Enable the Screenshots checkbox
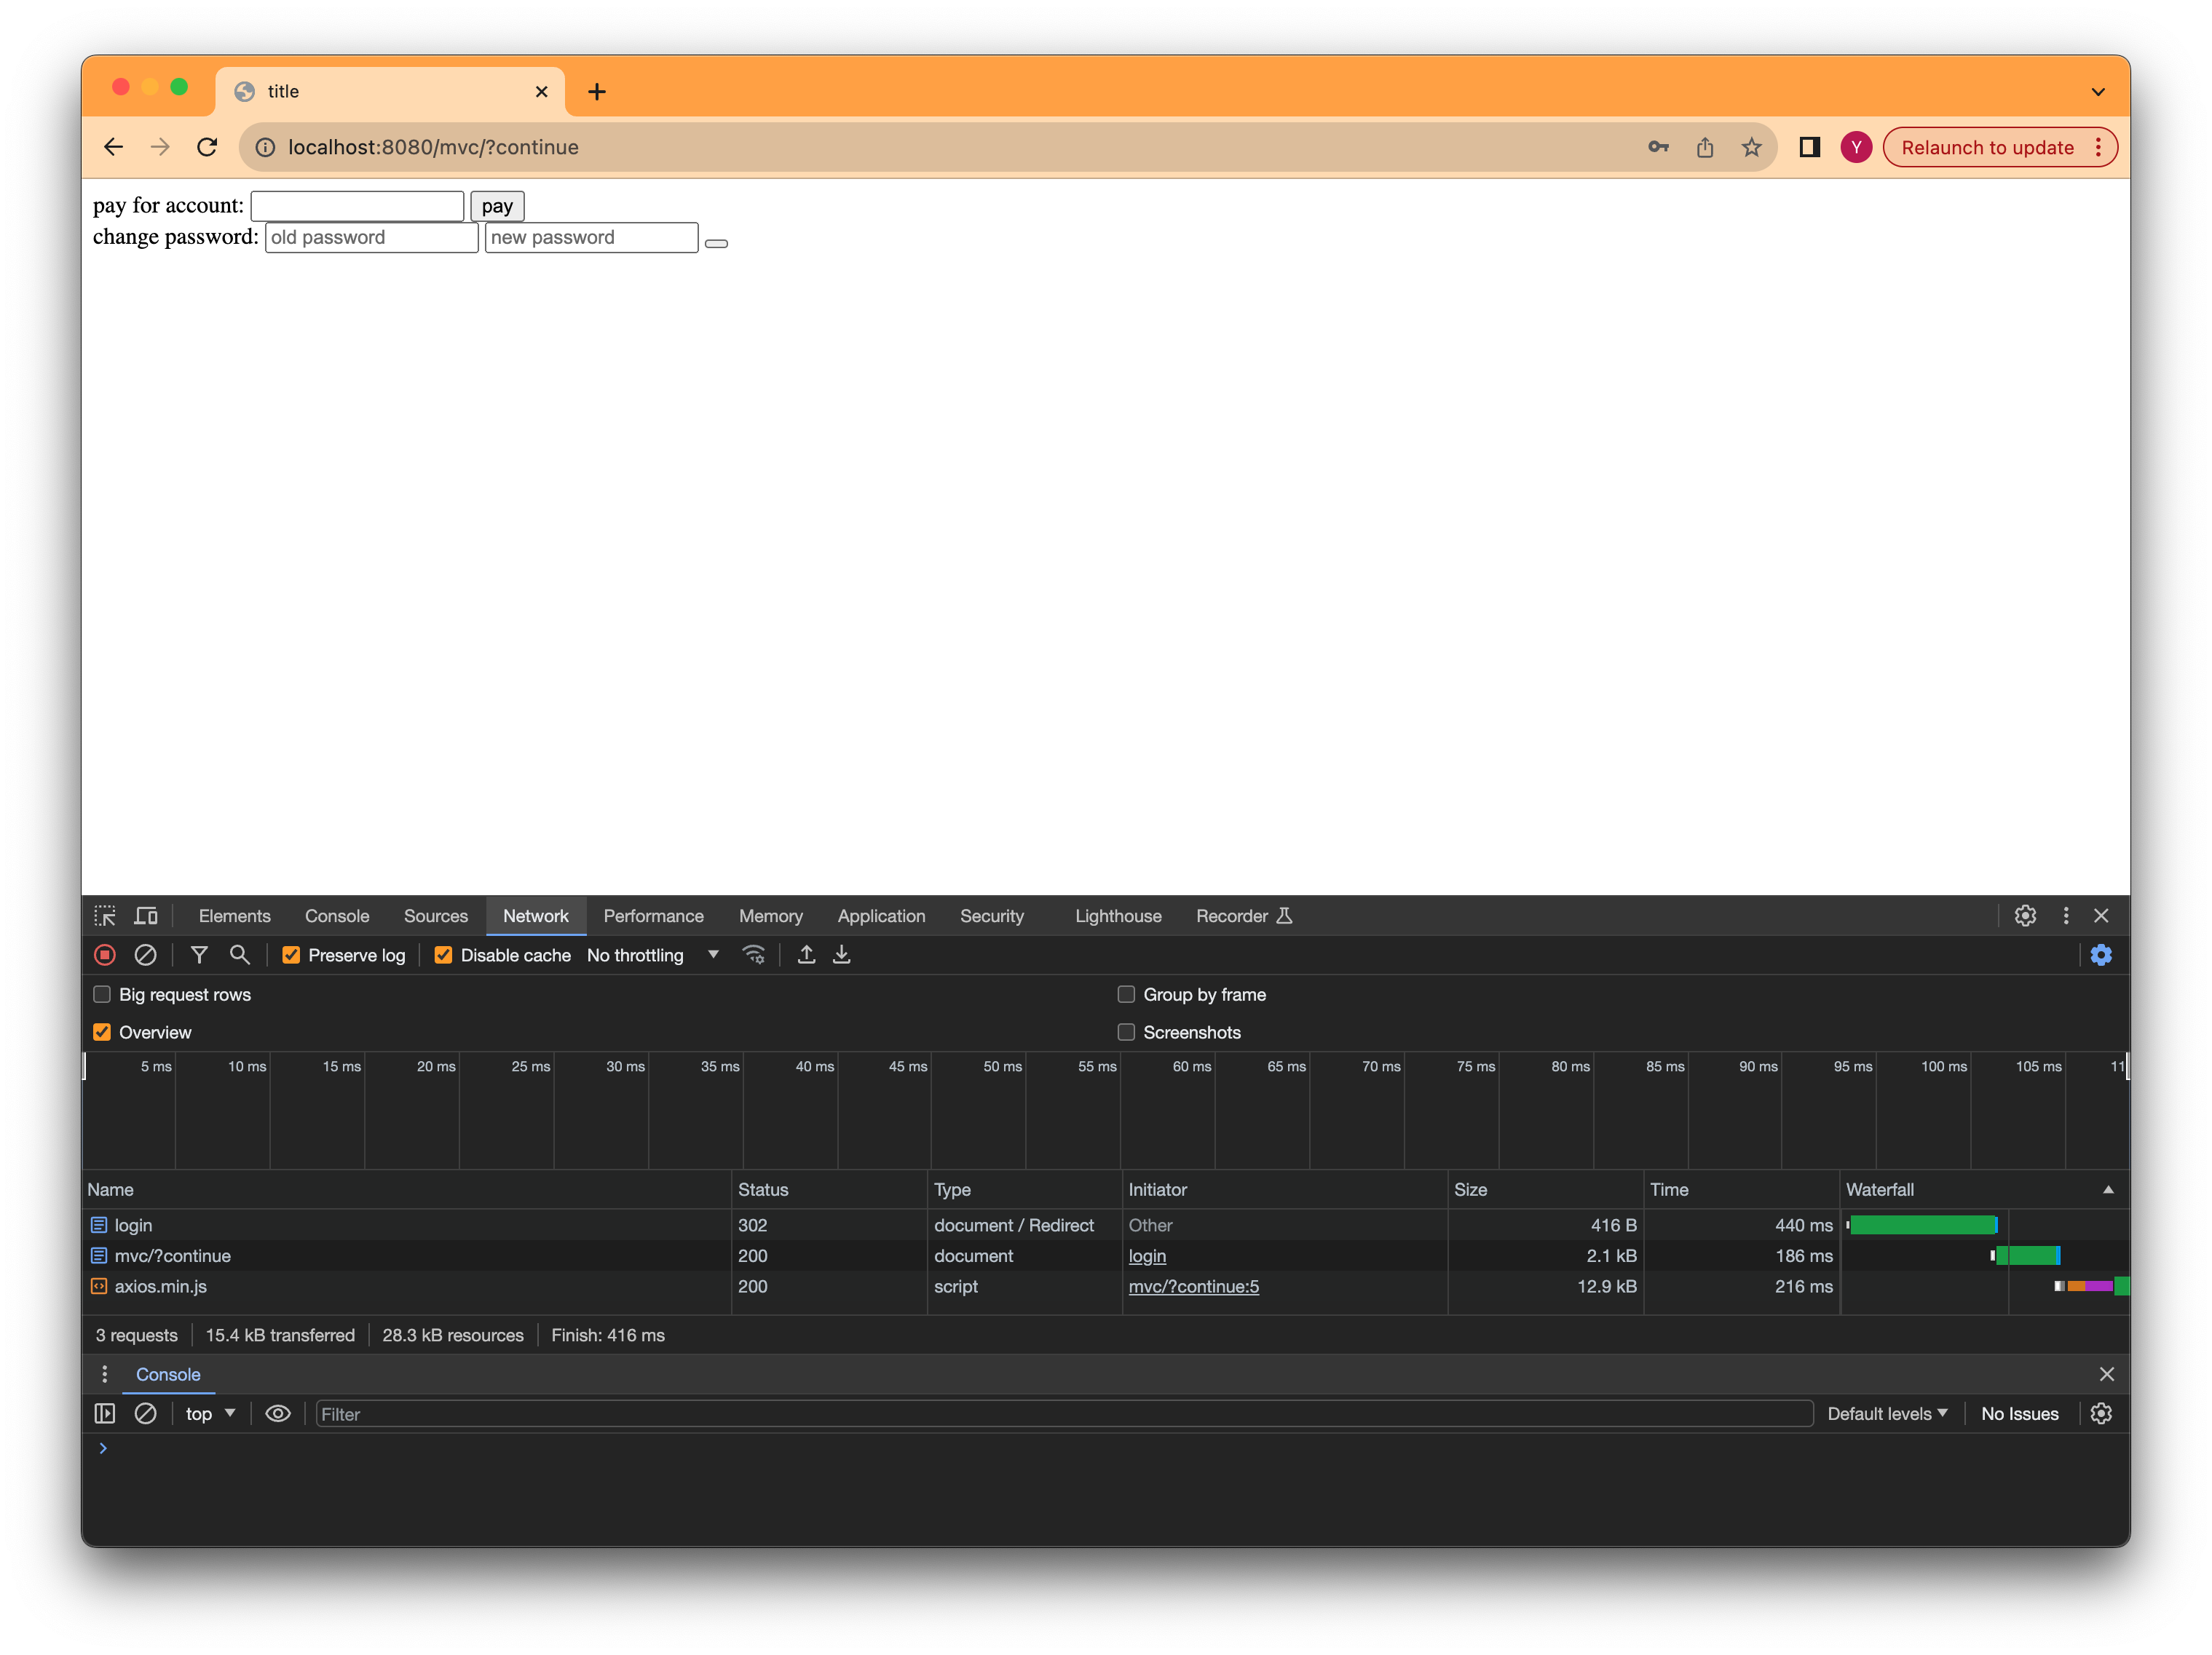The width and height of the screenshot is (2212, 1655). (1126, 1033)
